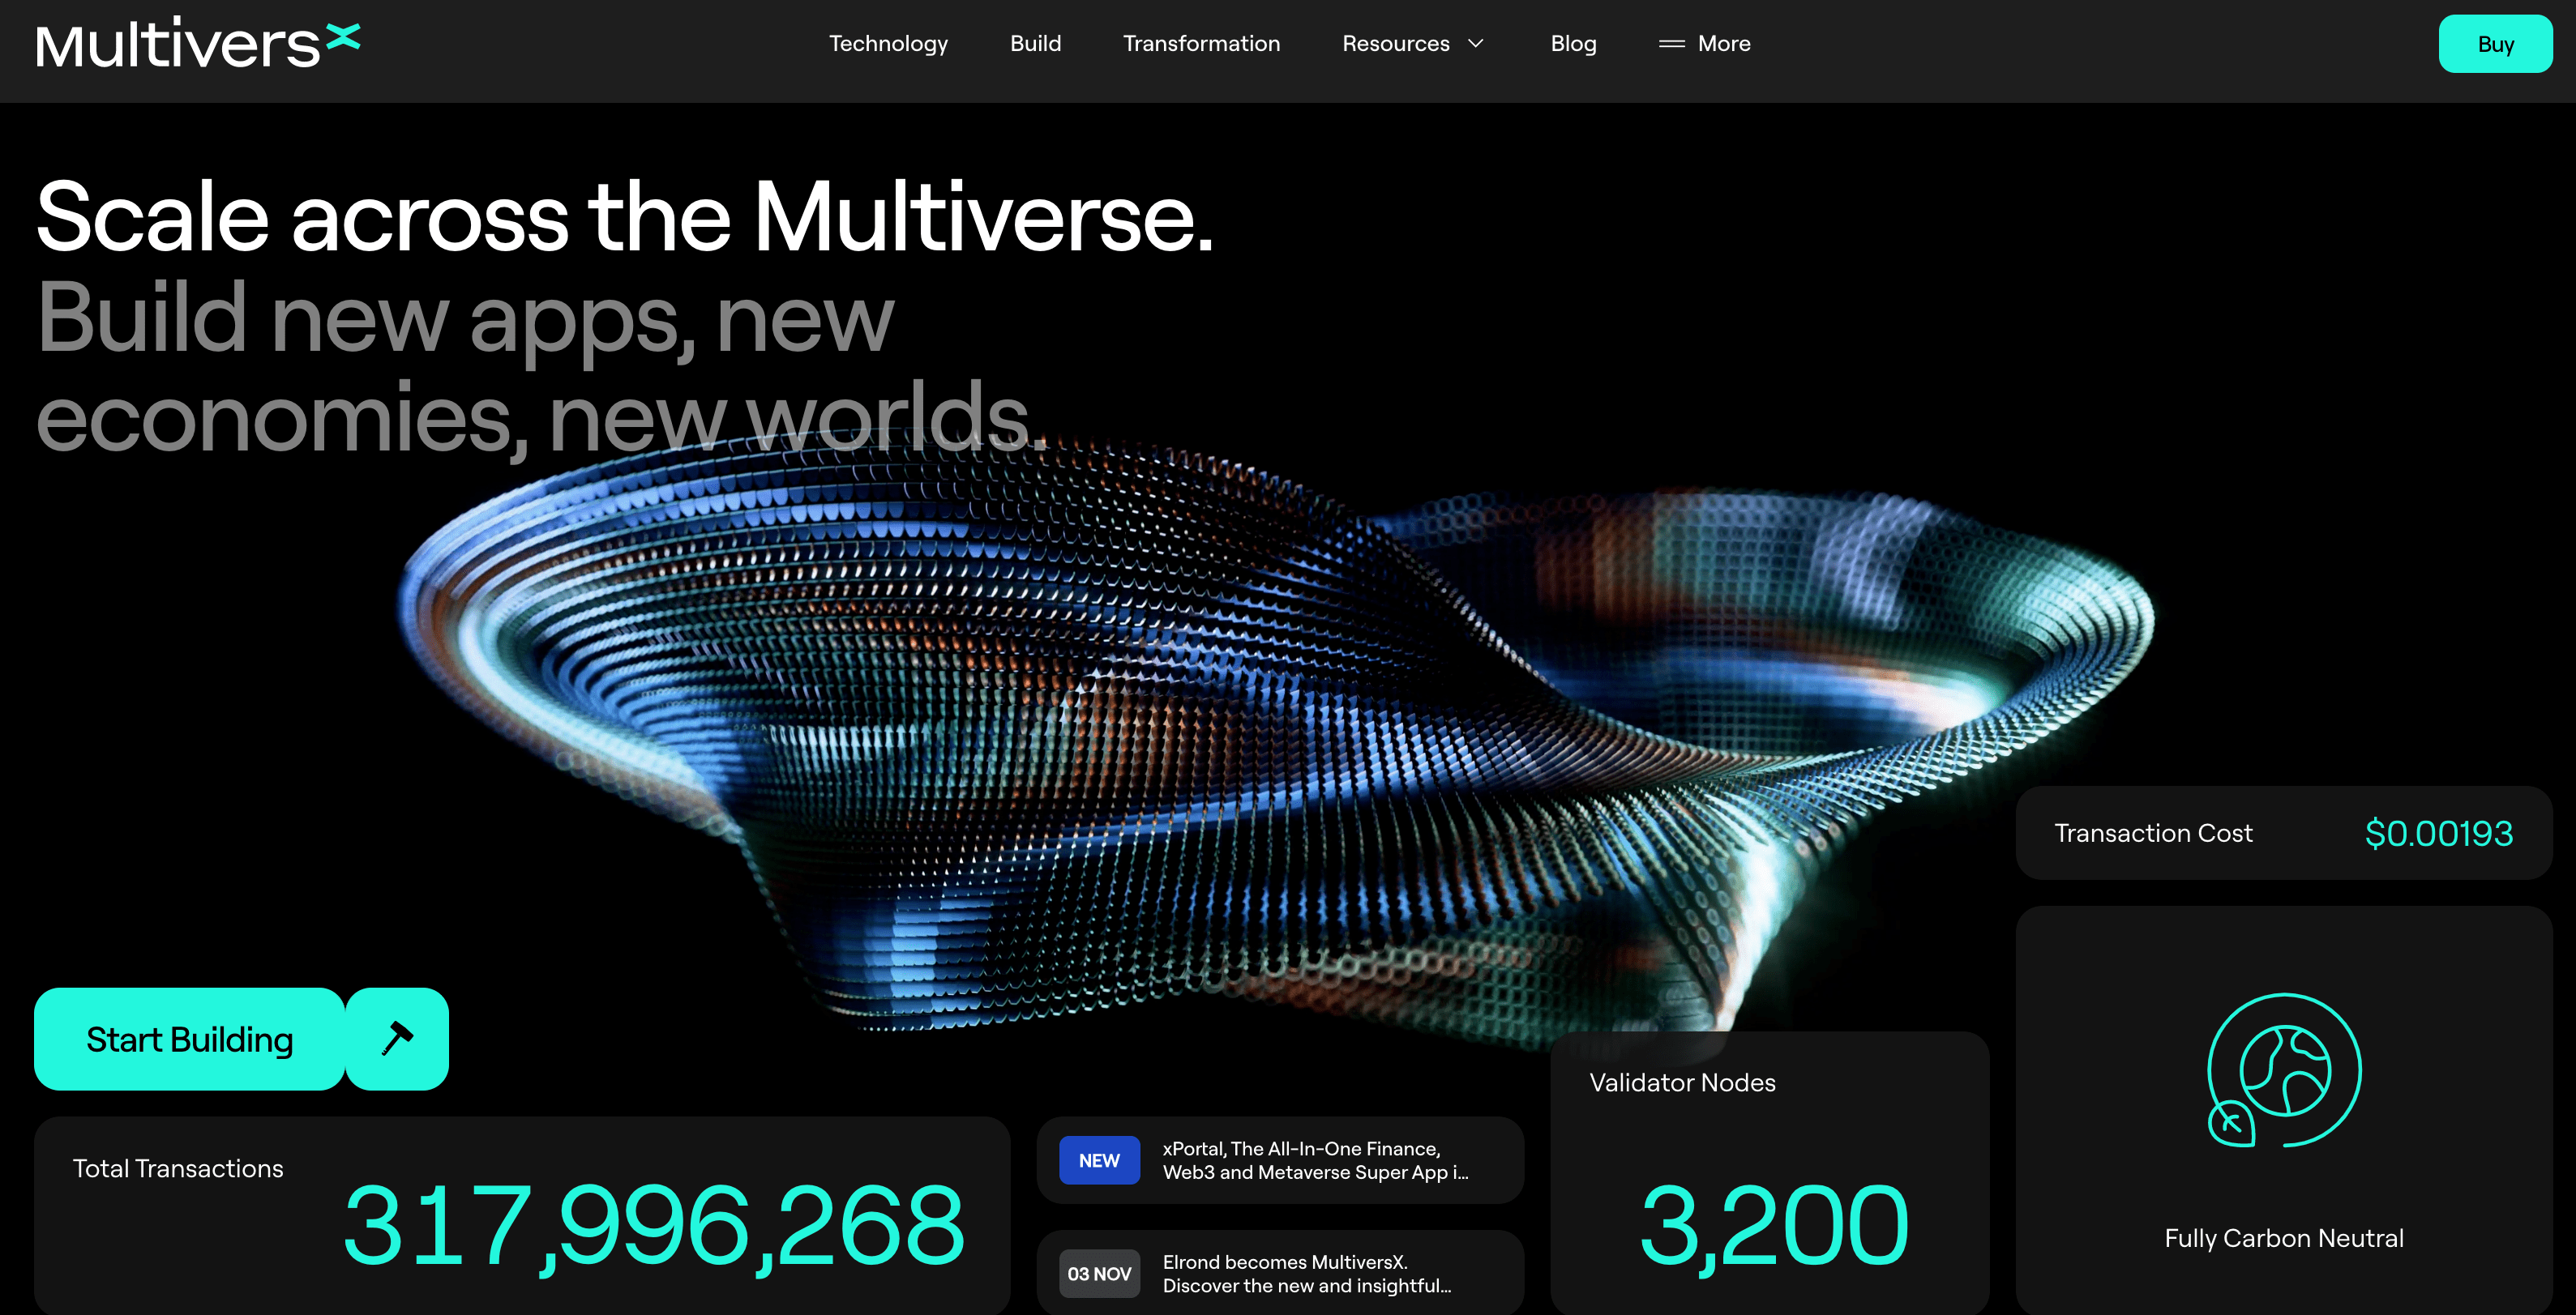Open the Build menu item

[x=1035, y=44]
